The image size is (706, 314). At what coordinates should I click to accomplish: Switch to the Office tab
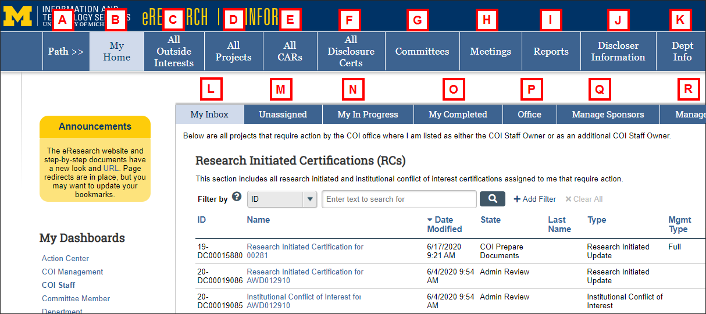[x=530, y=114]
